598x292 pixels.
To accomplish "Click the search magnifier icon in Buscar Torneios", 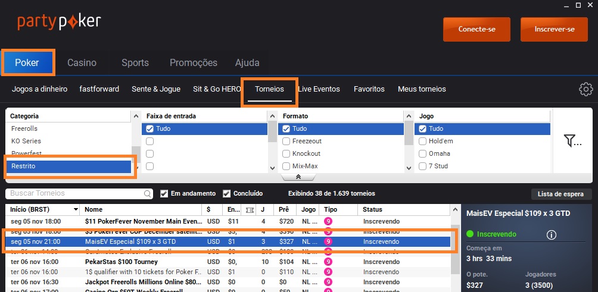I will click(x=147, y=194).
